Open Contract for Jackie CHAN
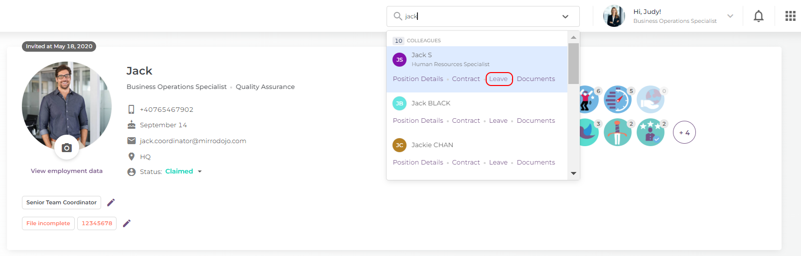 466,163
